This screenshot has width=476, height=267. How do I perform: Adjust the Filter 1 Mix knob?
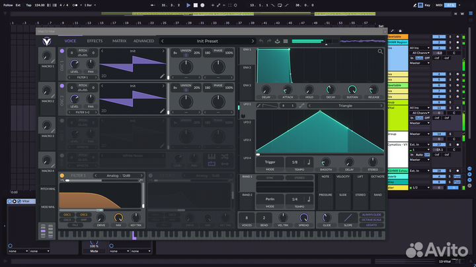[118, 218]
